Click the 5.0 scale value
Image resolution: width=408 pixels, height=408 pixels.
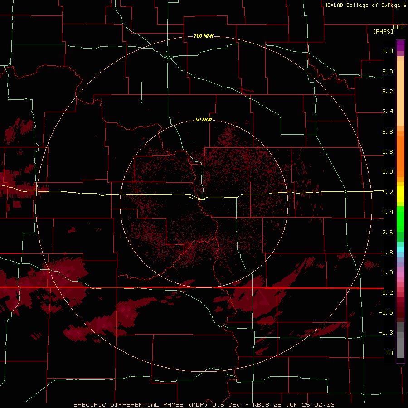point(388,172)
